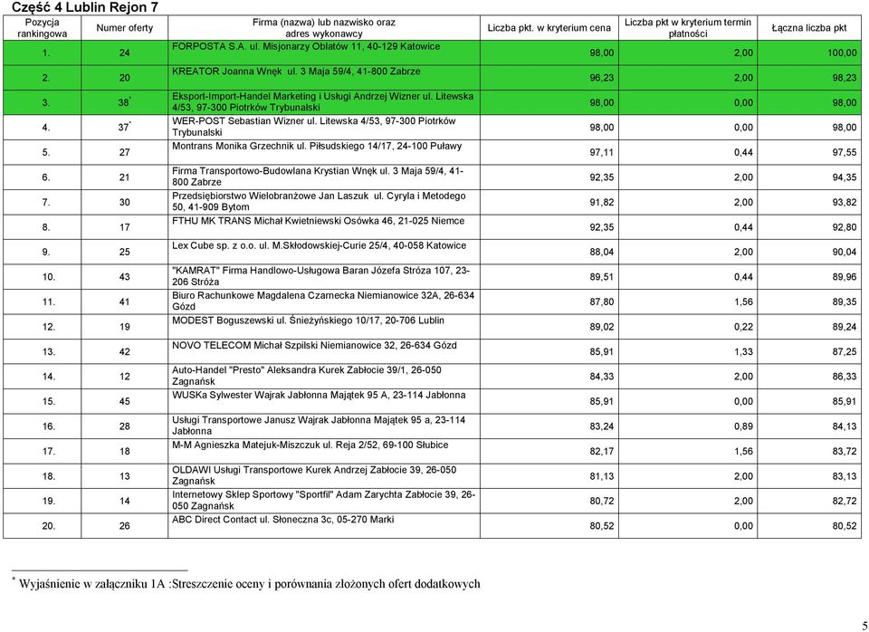Click offer number '24'
The height and width of the screenshot is (632, 869).
125,53
